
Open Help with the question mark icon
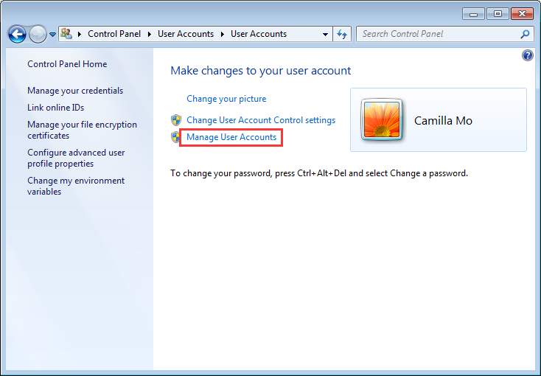coord(528,55)
